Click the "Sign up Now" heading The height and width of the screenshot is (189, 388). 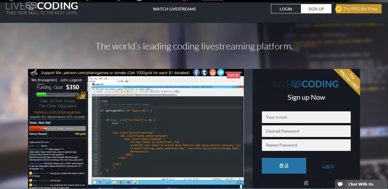point(306,97)
